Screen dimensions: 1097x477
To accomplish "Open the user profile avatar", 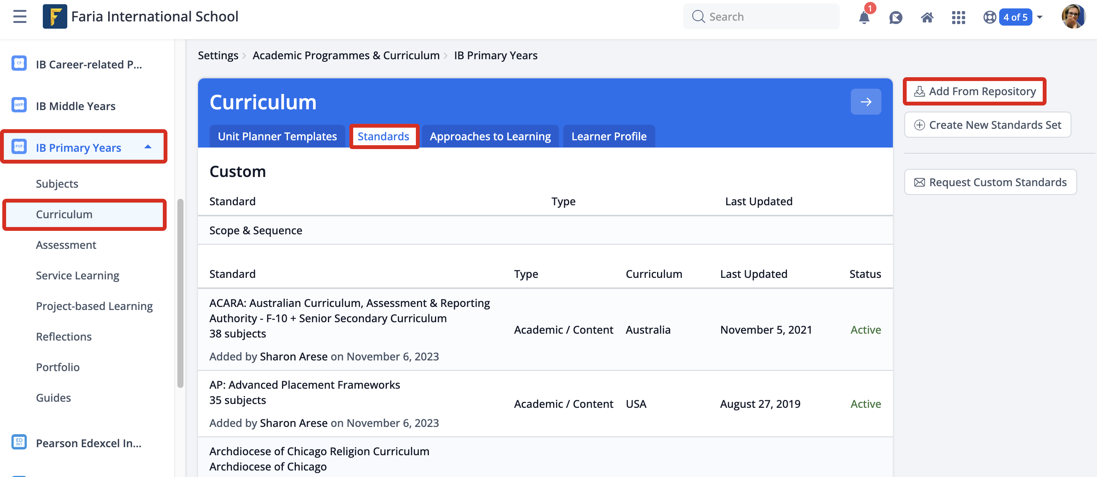I will coord(1074,16).
